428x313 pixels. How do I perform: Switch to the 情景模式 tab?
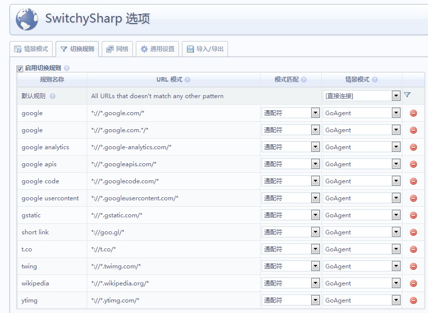[31, 49]
